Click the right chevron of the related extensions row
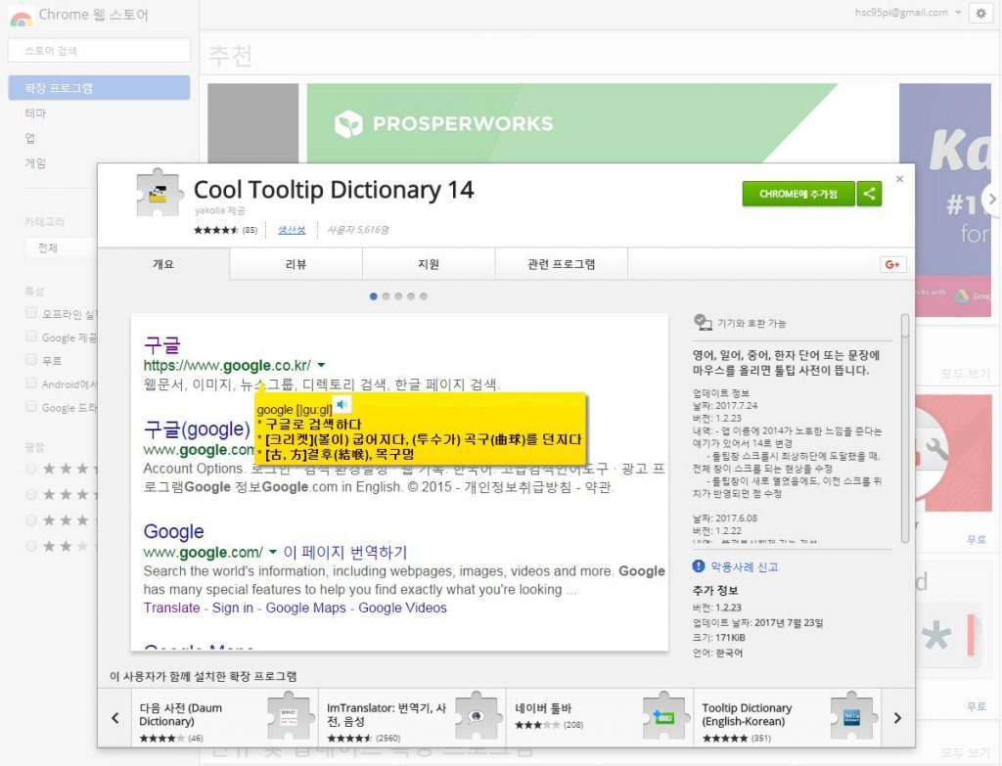Viewport: 1002px width, 766px height. pos(897,717)
